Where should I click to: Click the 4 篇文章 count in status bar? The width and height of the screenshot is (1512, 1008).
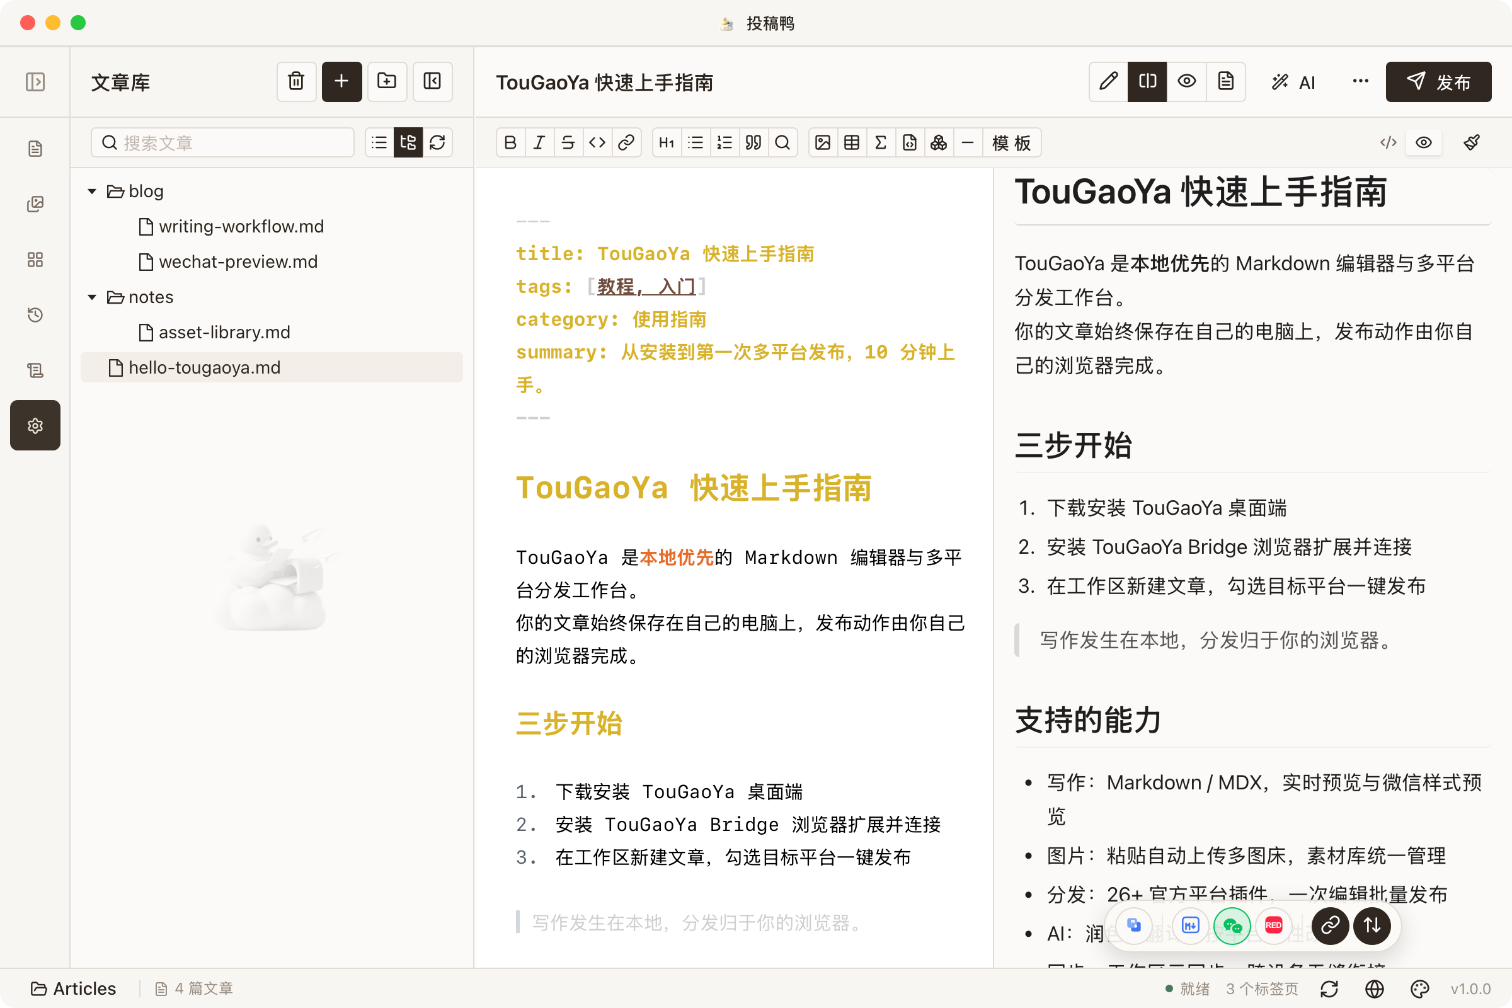194,988
